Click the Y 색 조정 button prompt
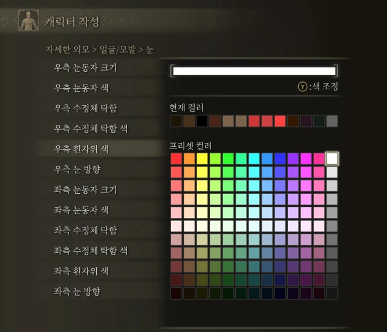 (x=318, y=86)
